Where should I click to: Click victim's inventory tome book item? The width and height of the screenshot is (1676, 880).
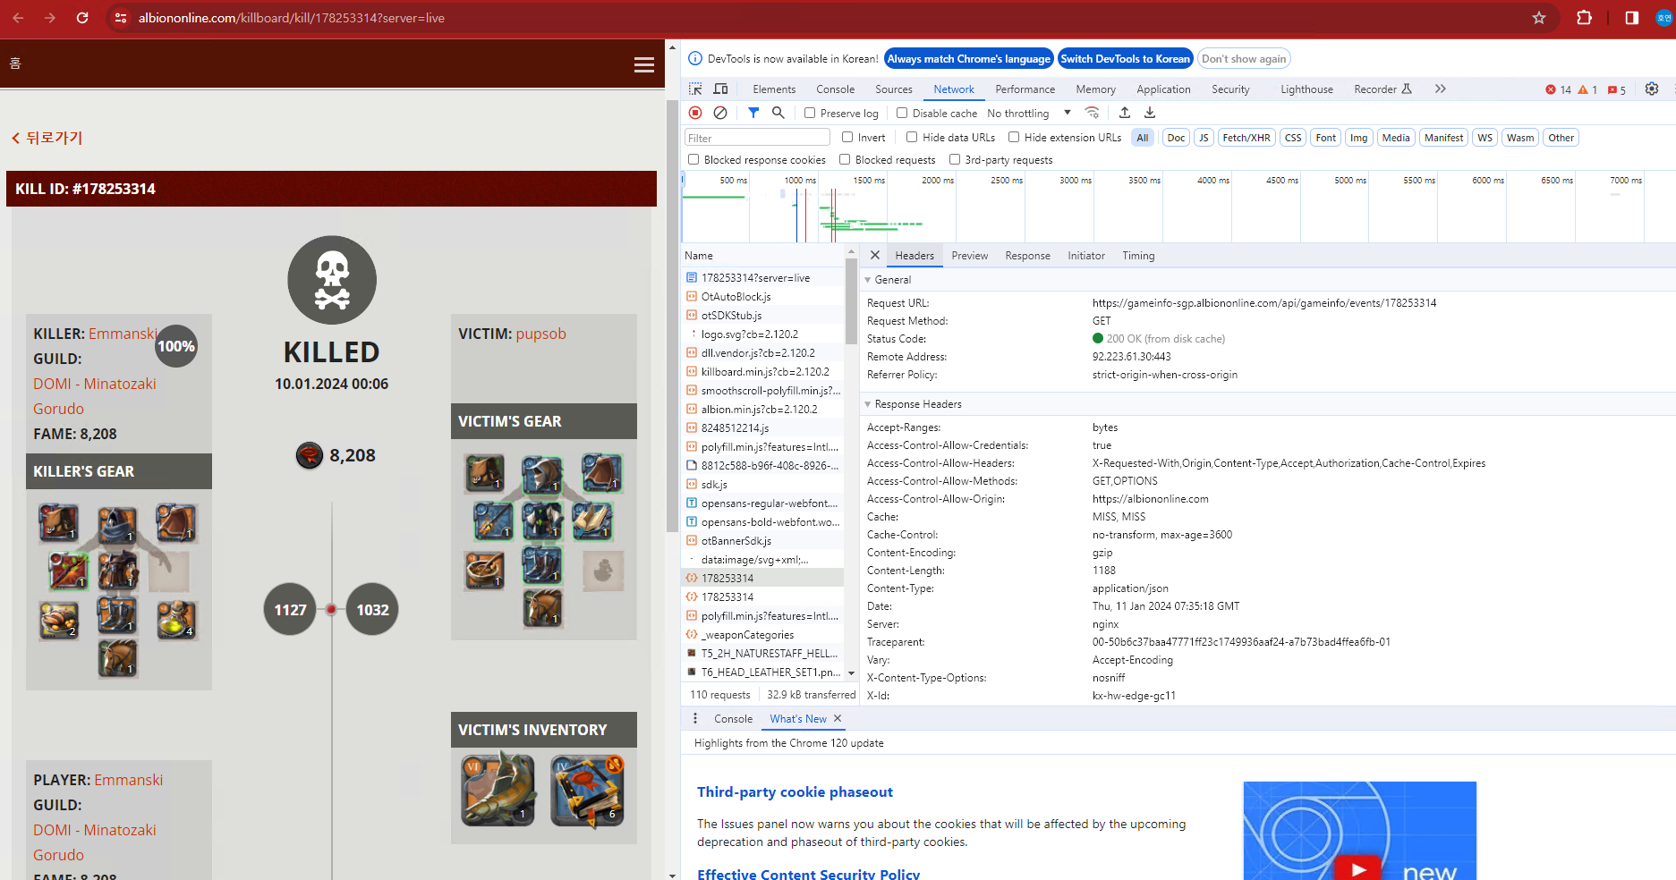pos(588,790)
